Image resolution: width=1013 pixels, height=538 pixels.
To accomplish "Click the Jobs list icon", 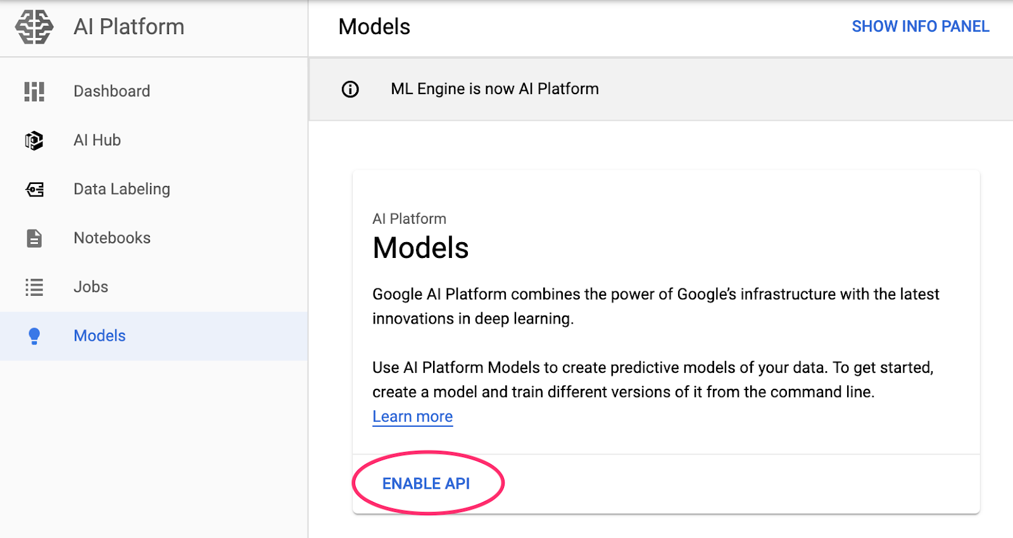I will click(34, 287).
